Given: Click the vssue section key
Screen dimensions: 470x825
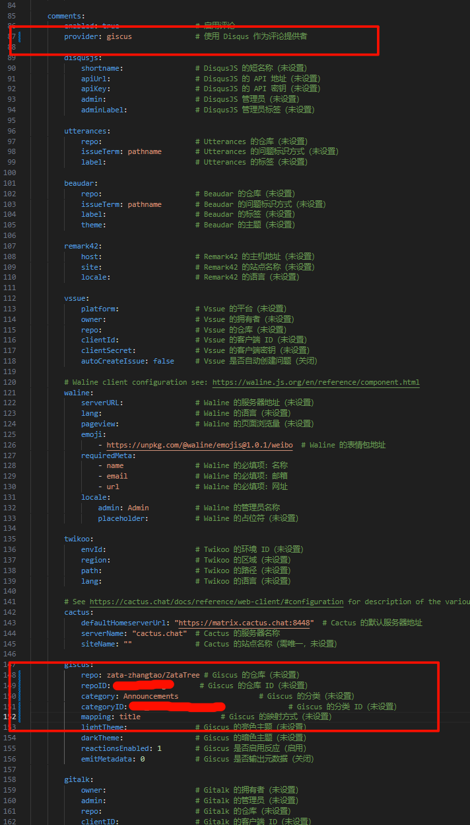Looking at the screenshot, I should (x=76, y=298).
